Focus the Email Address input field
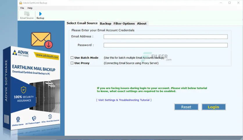This screenshot has width=243, height=140. (x=165, y=37)
